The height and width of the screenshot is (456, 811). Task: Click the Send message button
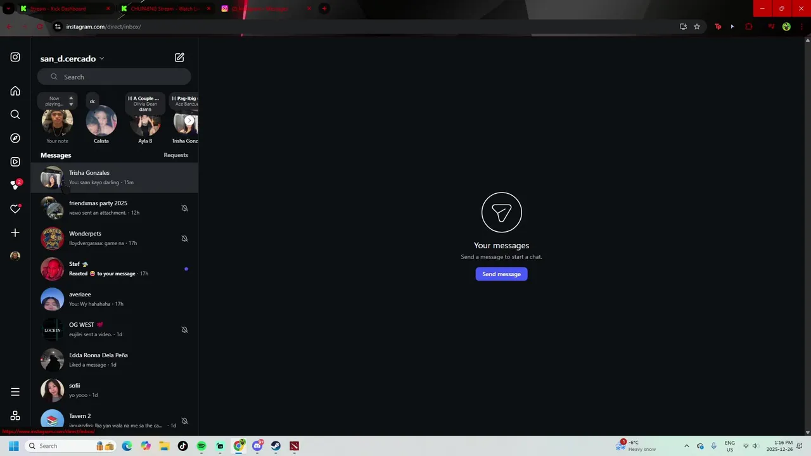[501, 274]
